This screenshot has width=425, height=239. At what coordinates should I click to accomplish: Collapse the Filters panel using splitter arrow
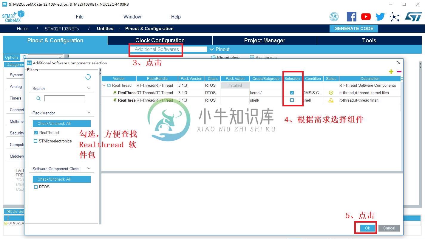(x=100, y=70)
